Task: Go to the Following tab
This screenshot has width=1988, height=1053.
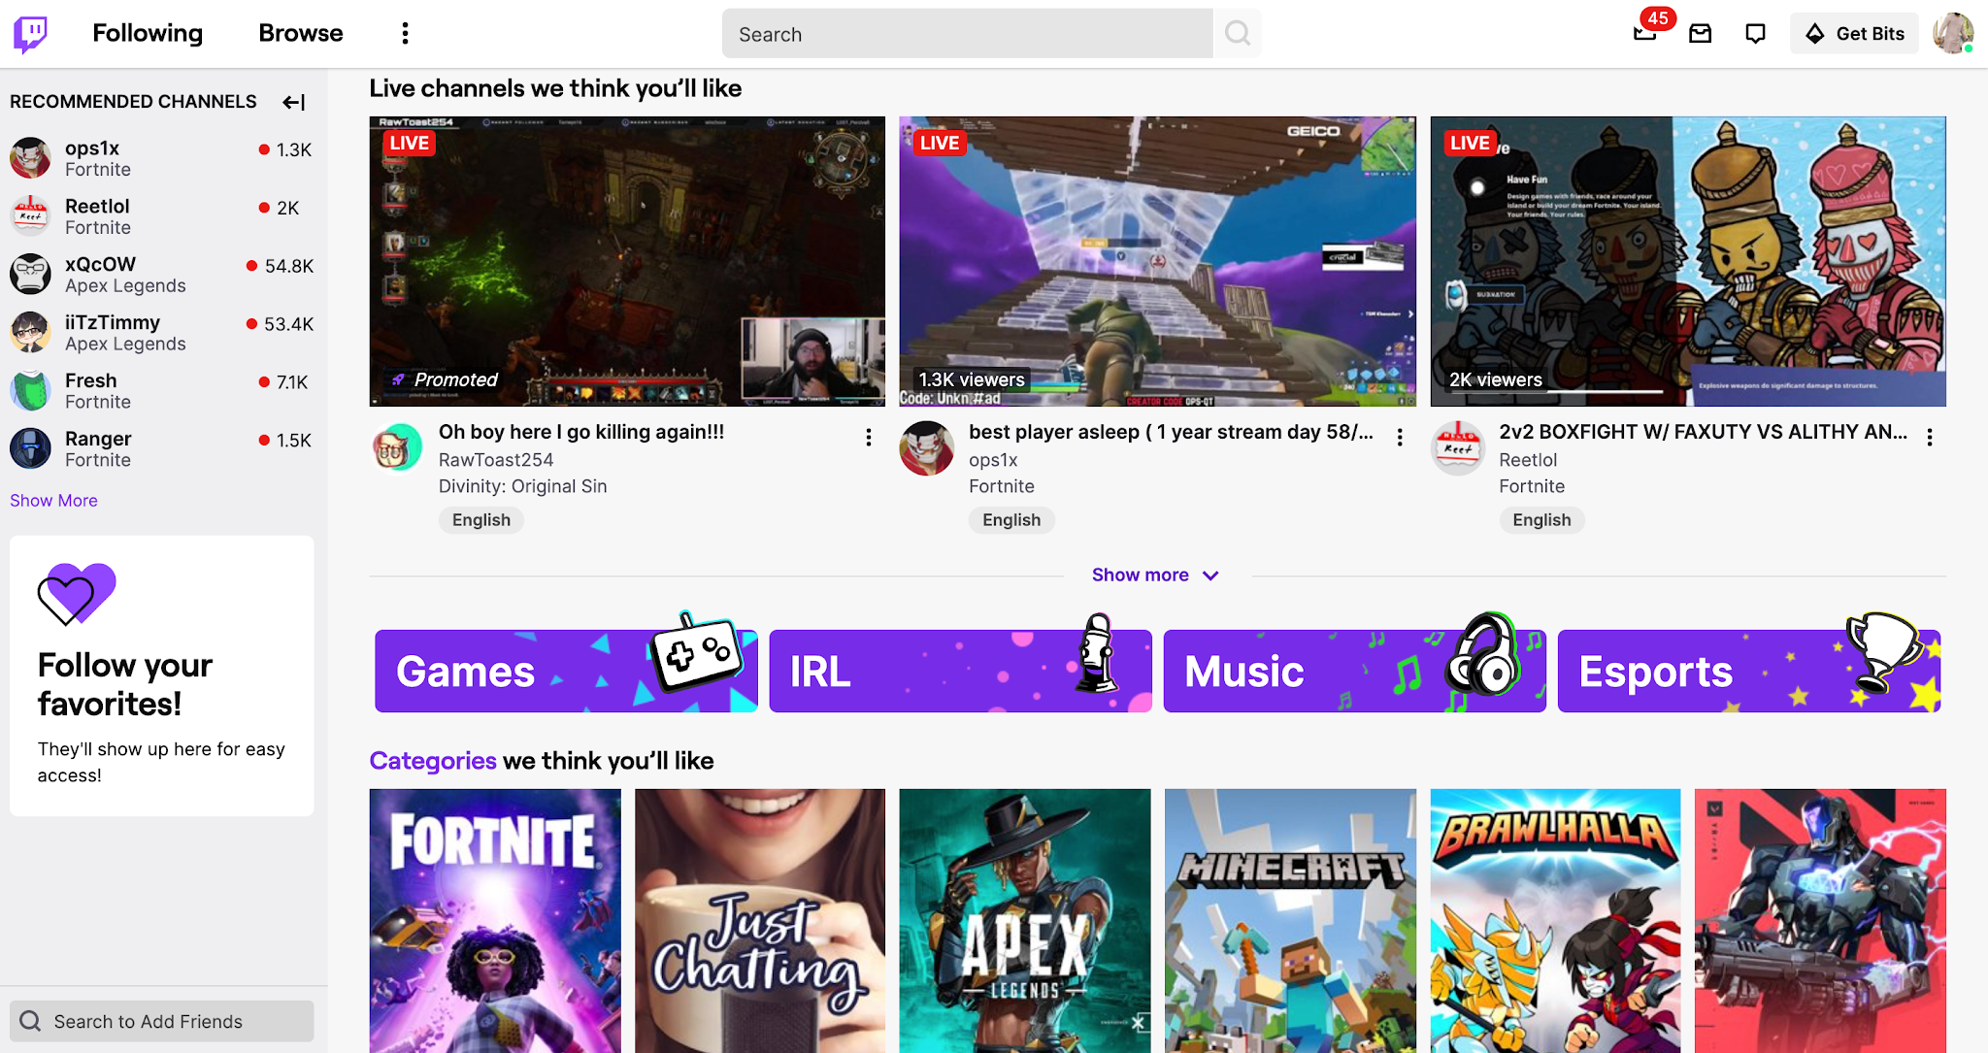Action: 148,34
